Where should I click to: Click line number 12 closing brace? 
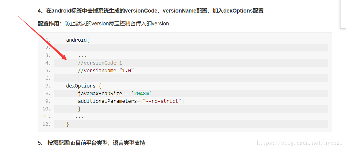click(x=67, y=124)
